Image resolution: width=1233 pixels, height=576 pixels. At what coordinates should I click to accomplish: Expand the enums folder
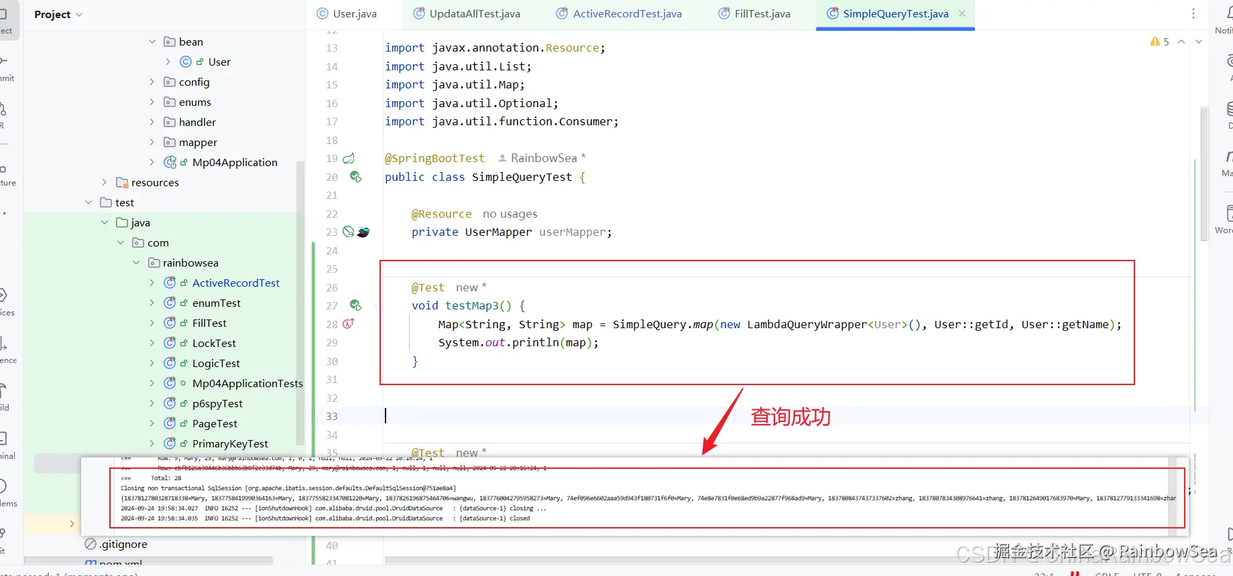pyautogui.click(x=152, y=102)
